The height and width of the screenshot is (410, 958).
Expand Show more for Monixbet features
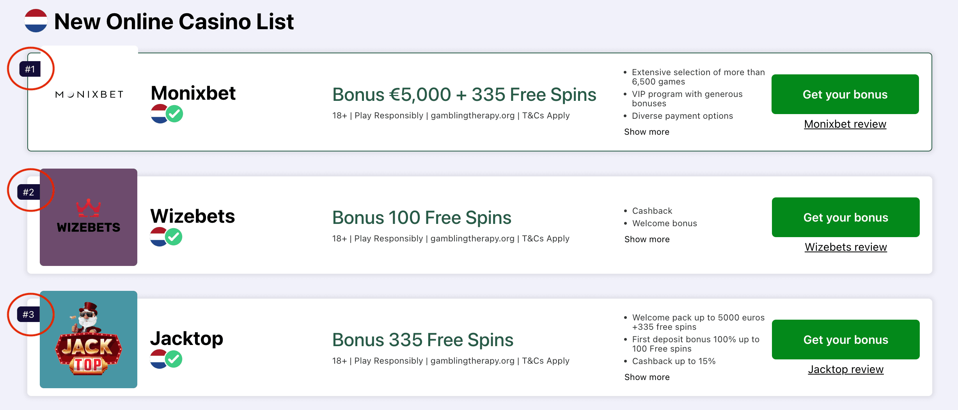click(x=646, y=132)
